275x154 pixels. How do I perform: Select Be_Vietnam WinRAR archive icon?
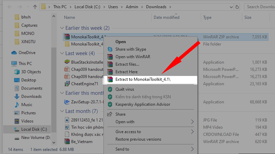pyautogui.click(x=67, y=141)
